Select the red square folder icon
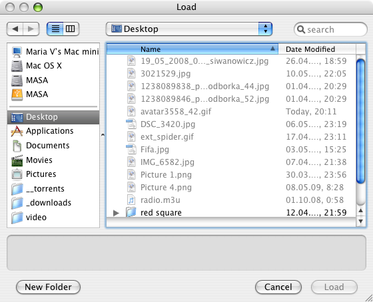 pyautogui.click(x=131, y=212)
